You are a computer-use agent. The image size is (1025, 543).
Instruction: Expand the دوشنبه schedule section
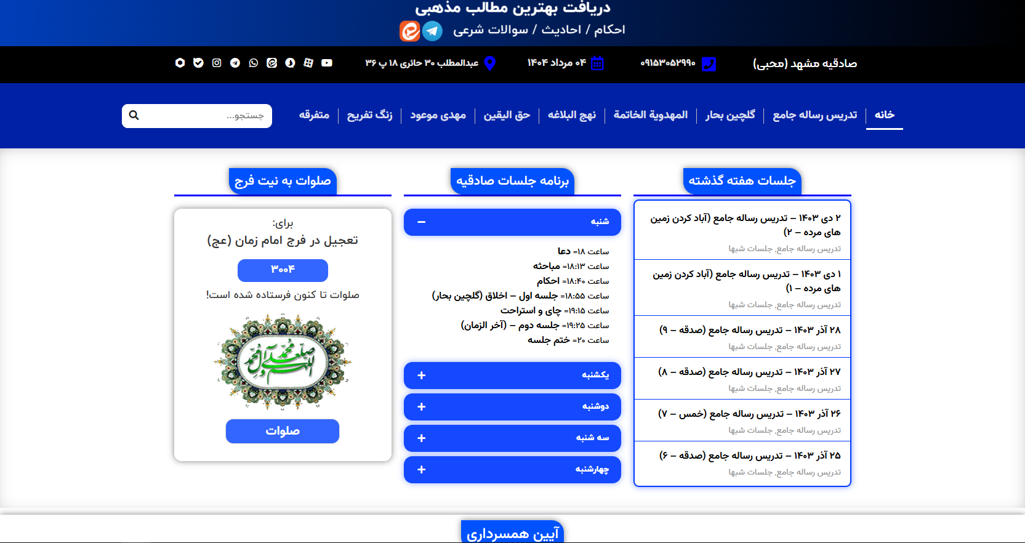point(512,406)
